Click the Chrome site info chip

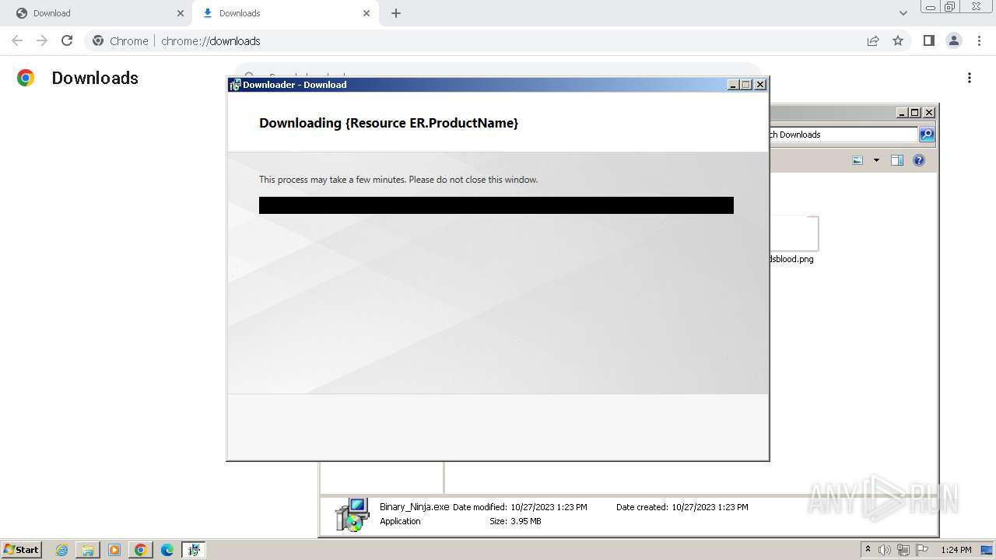121,40
